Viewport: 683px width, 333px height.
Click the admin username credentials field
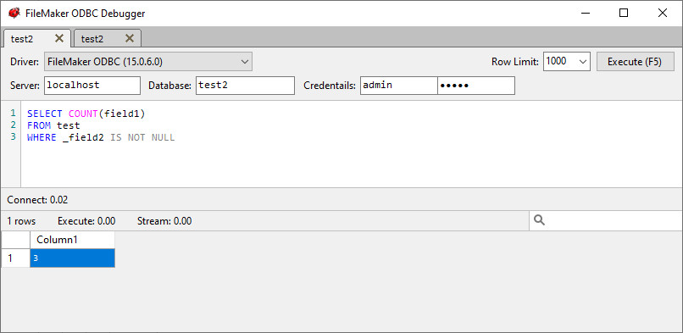(x=398, y=86)
